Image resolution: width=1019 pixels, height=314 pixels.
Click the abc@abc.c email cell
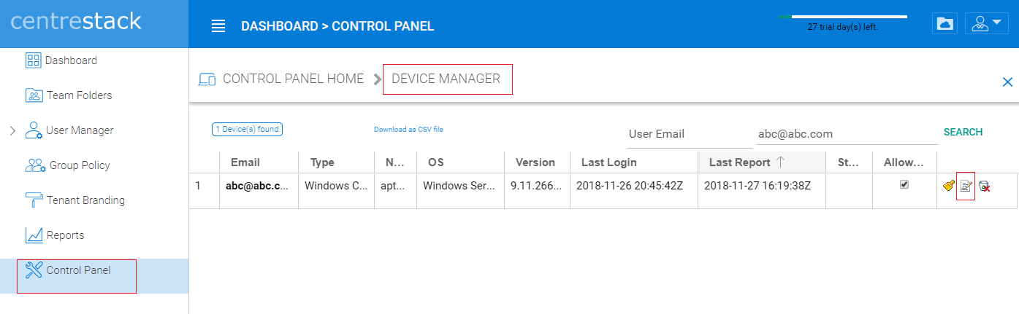point(259,186)
